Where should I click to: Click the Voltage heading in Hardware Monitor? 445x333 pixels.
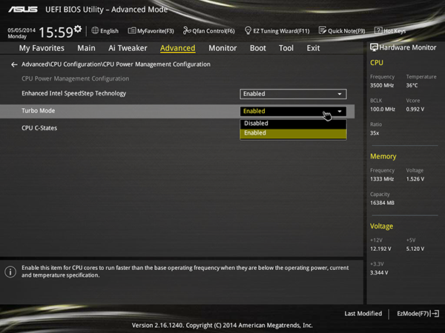381,226
